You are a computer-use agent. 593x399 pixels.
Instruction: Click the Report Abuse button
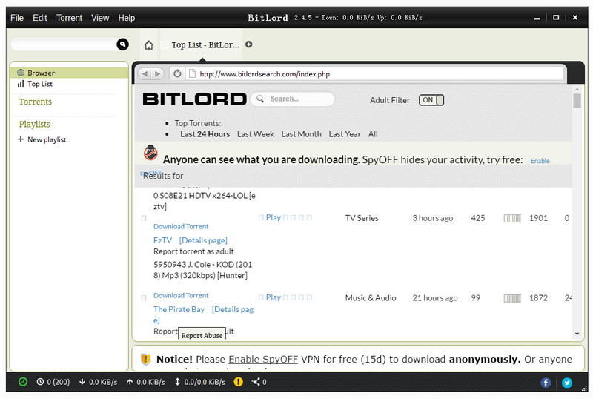point(202,335)
